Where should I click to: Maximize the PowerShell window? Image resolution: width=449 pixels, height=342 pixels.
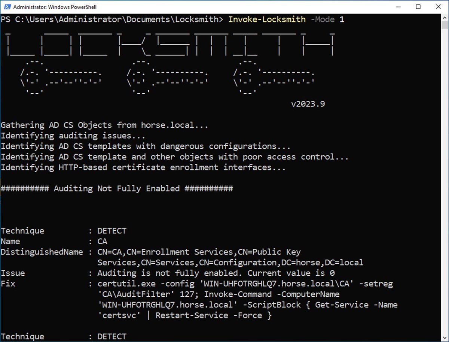click(418, 7)
